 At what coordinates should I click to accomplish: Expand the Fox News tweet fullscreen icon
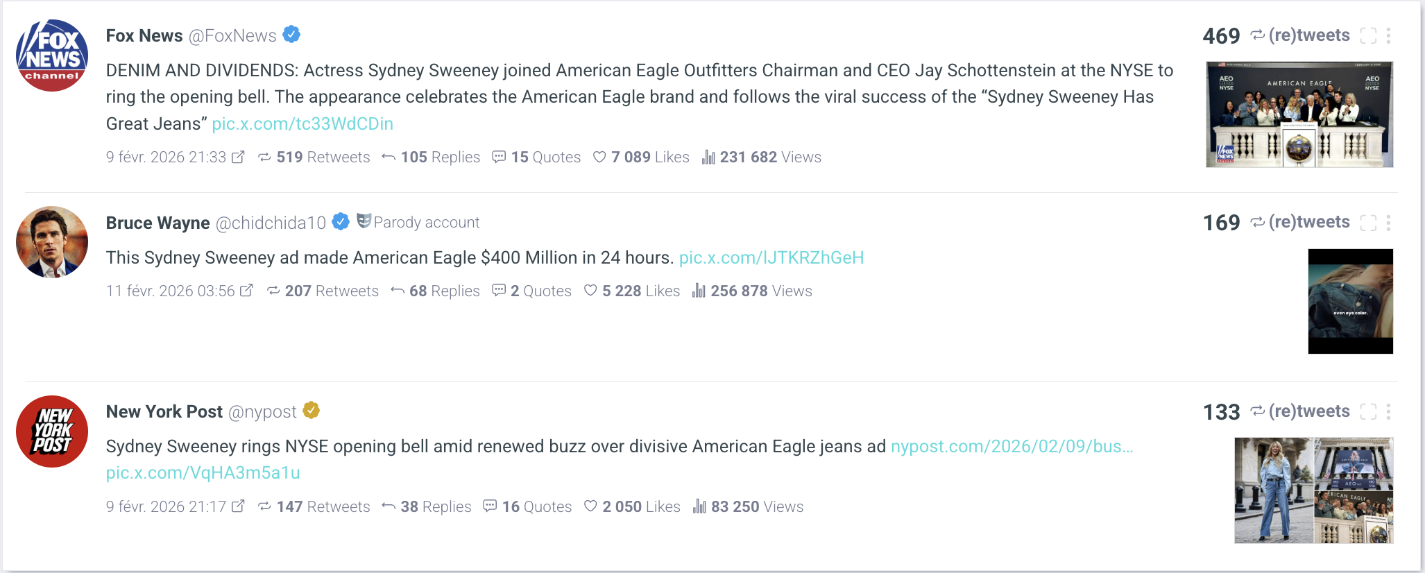1368,36
